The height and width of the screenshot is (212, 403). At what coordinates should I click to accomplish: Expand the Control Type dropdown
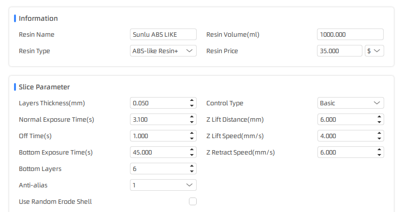point(350,103)
